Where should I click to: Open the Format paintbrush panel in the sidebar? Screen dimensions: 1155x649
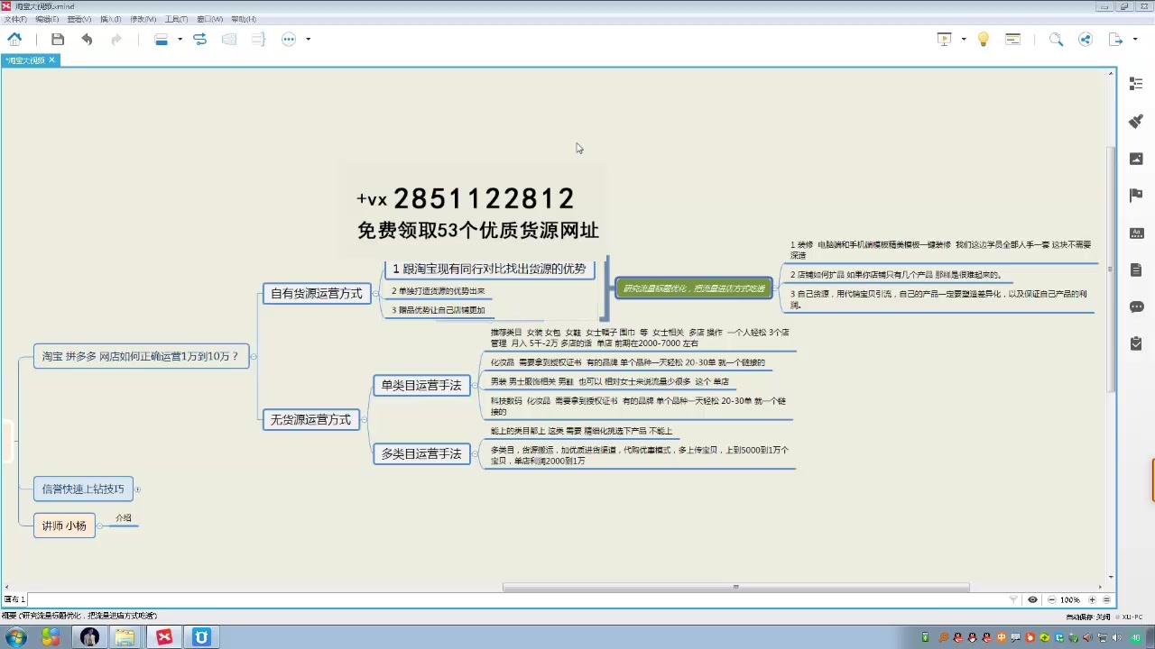pos(1136,121)
